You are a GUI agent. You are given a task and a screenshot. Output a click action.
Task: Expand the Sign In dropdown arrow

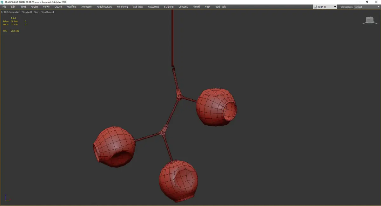pyautogui.click(x=335, y=7)
